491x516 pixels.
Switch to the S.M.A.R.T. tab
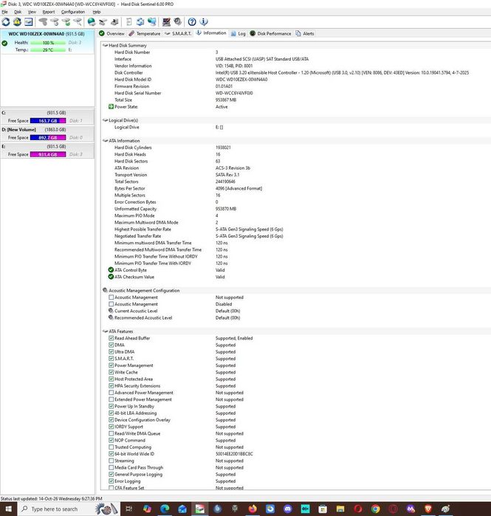click(178, 33)
